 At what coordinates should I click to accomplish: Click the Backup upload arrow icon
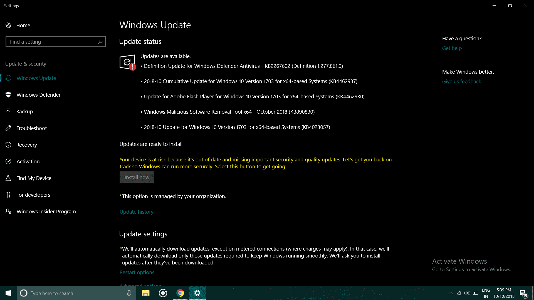pos(8,111)
